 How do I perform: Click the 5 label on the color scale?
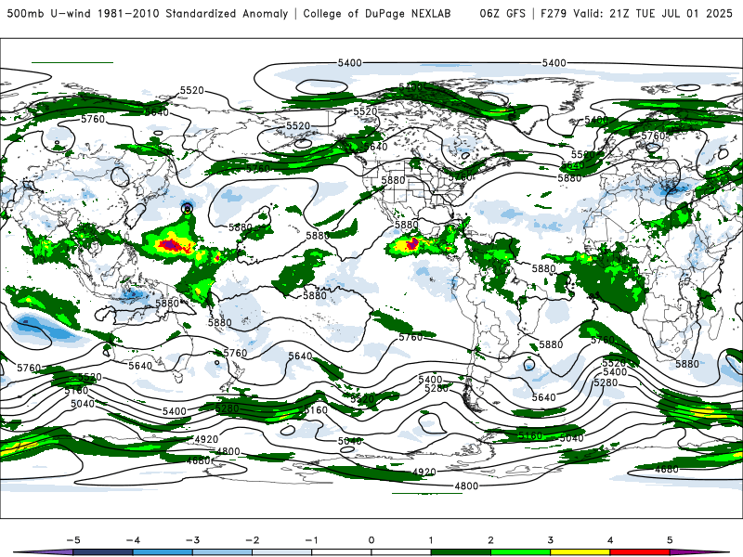(x=670, y=540)
